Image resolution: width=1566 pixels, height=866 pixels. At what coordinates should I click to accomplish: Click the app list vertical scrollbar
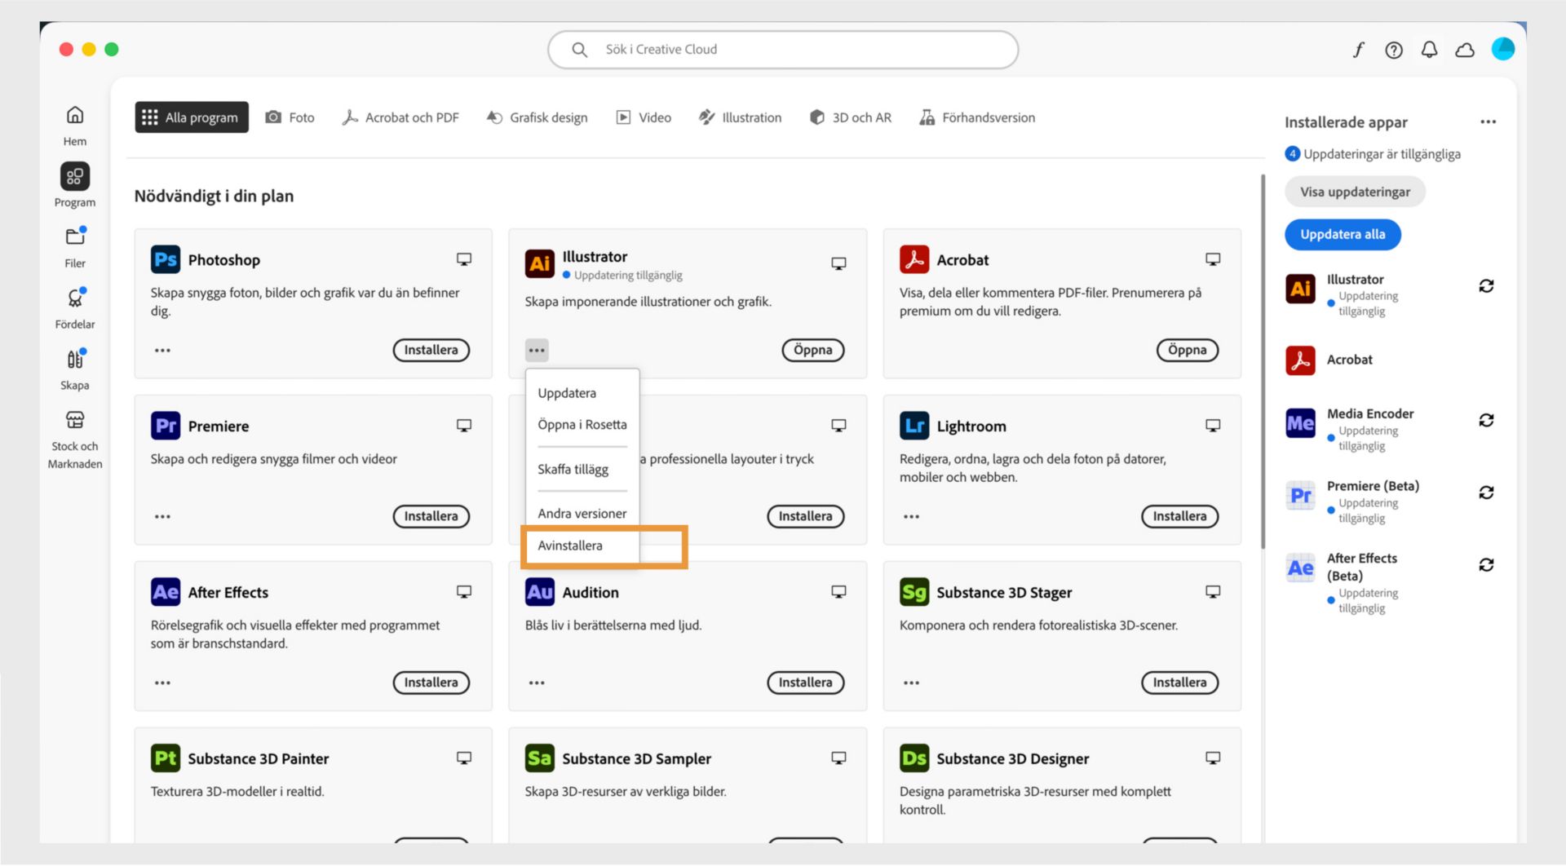pos(1263,361)
